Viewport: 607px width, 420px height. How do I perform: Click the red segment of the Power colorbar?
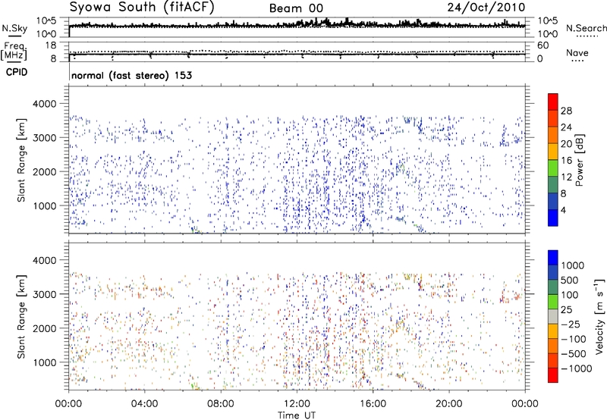point(553,102)
